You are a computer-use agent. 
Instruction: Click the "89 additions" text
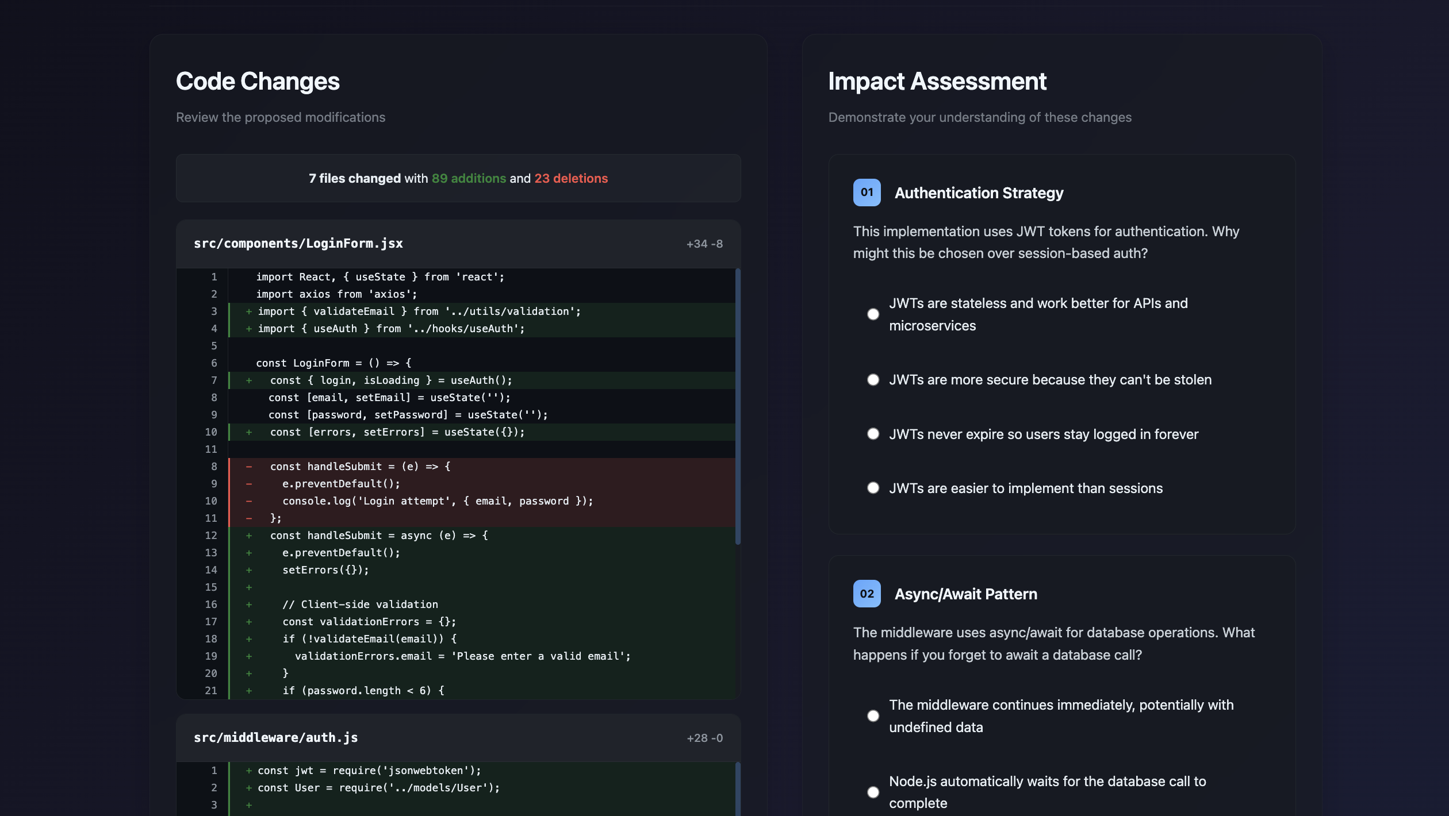coord(469,178)
